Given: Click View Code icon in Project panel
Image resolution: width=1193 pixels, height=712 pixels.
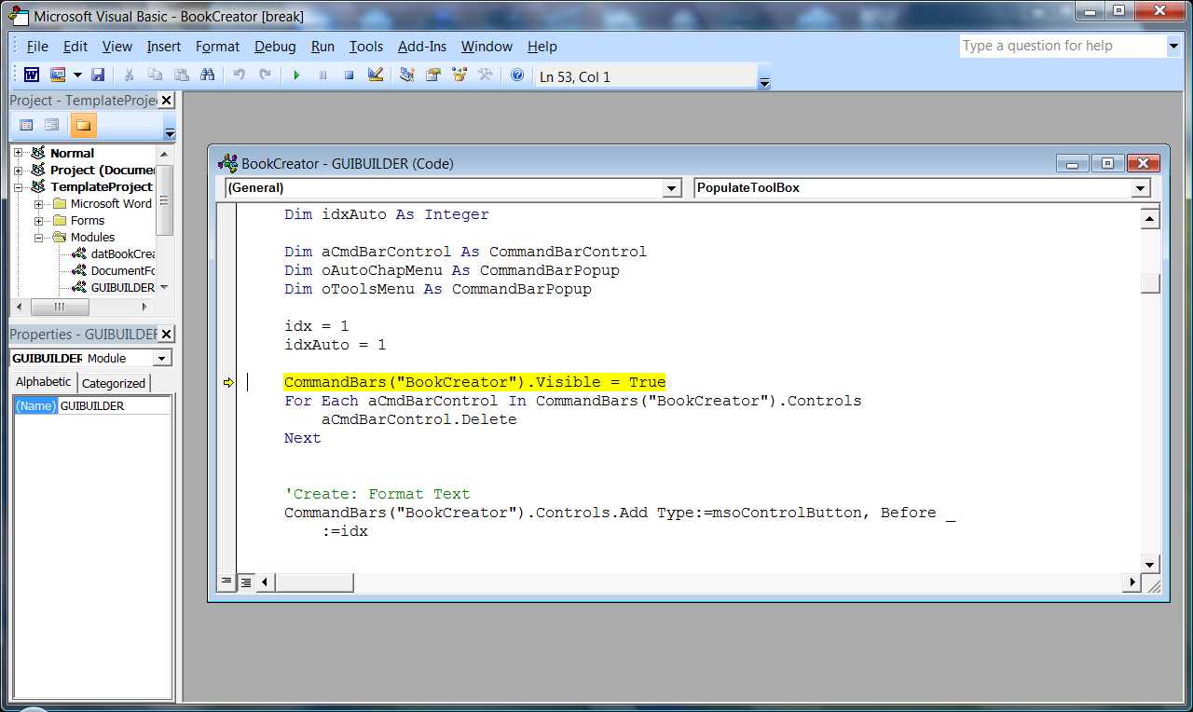Looking at the screenshot, I should 26,125.
